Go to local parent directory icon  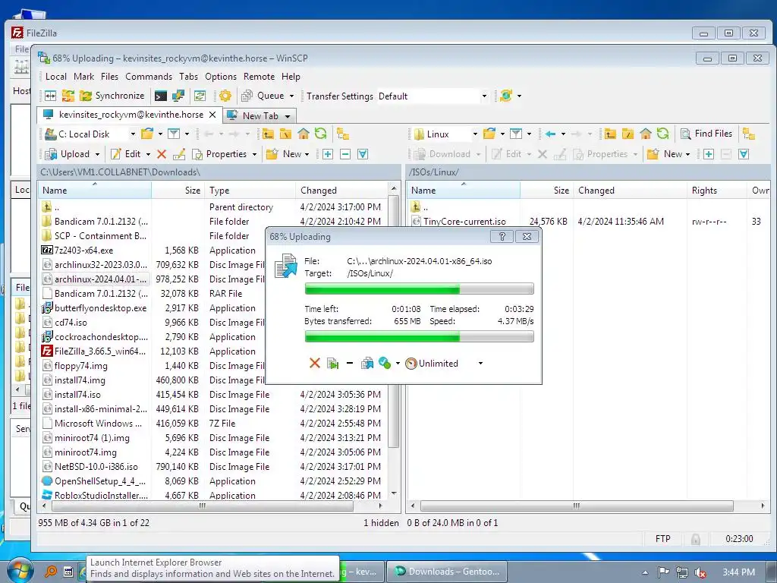pos(268,134)
